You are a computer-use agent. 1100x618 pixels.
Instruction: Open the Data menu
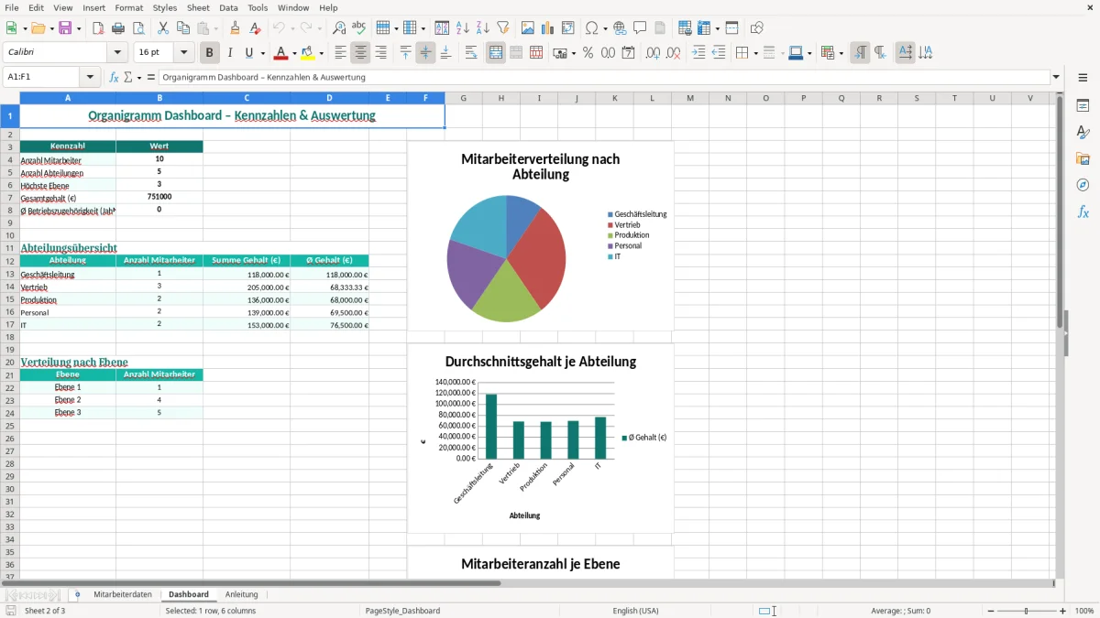click(228, 7)
